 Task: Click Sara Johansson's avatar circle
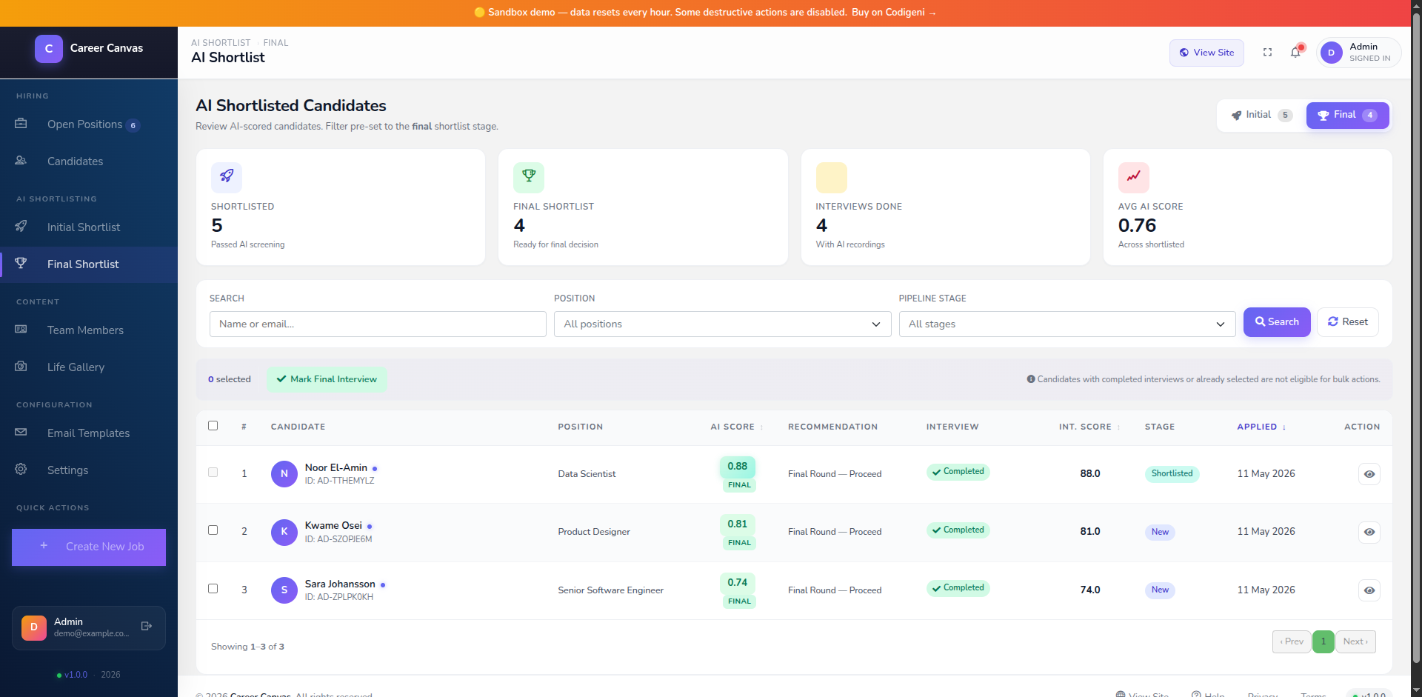[x=284, y=590]
